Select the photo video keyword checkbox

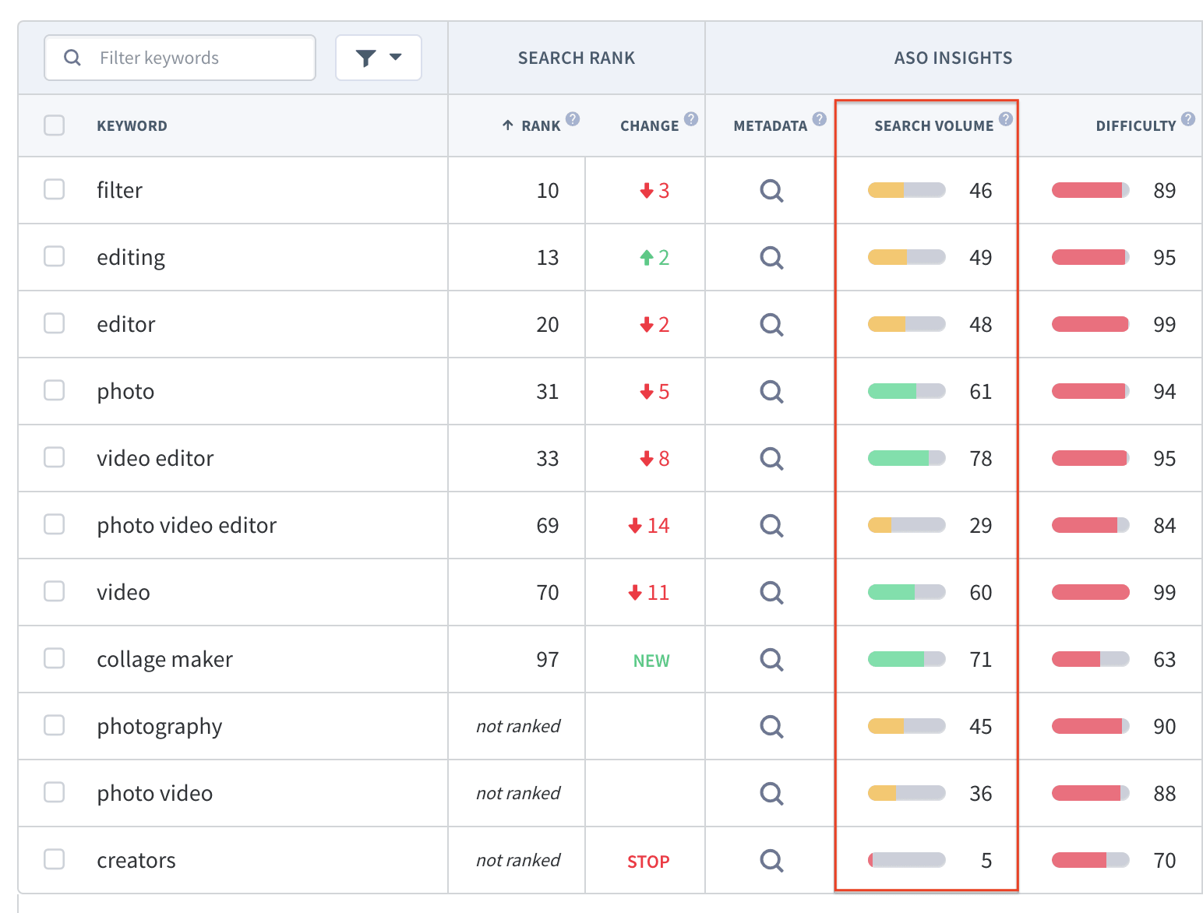pos(55,792)
